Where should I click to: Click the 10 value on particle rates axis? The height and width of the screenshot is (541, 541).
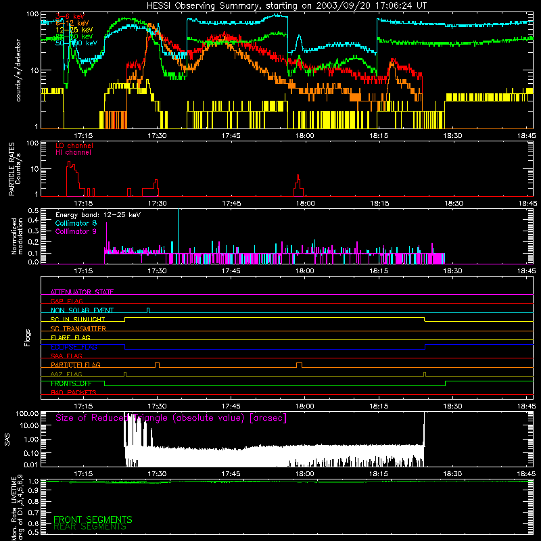[35, 168]
